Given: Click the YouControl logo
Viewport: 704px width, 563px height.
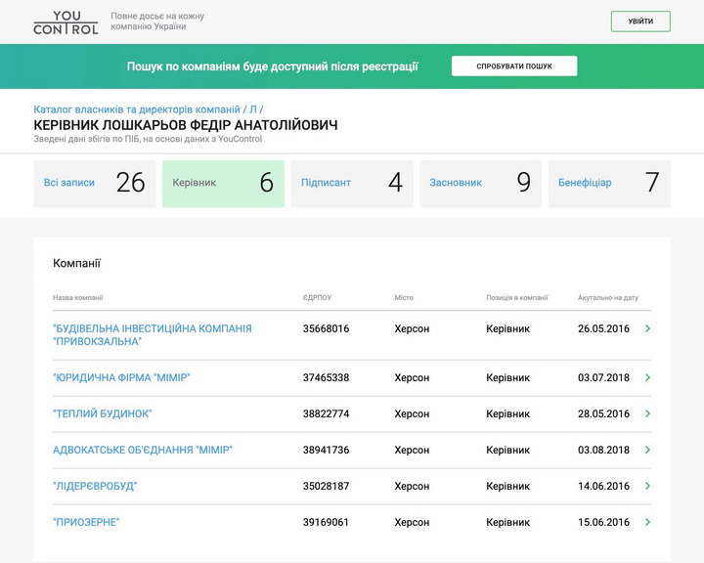Looking at the screenshot, I should (x=66, y=22).
